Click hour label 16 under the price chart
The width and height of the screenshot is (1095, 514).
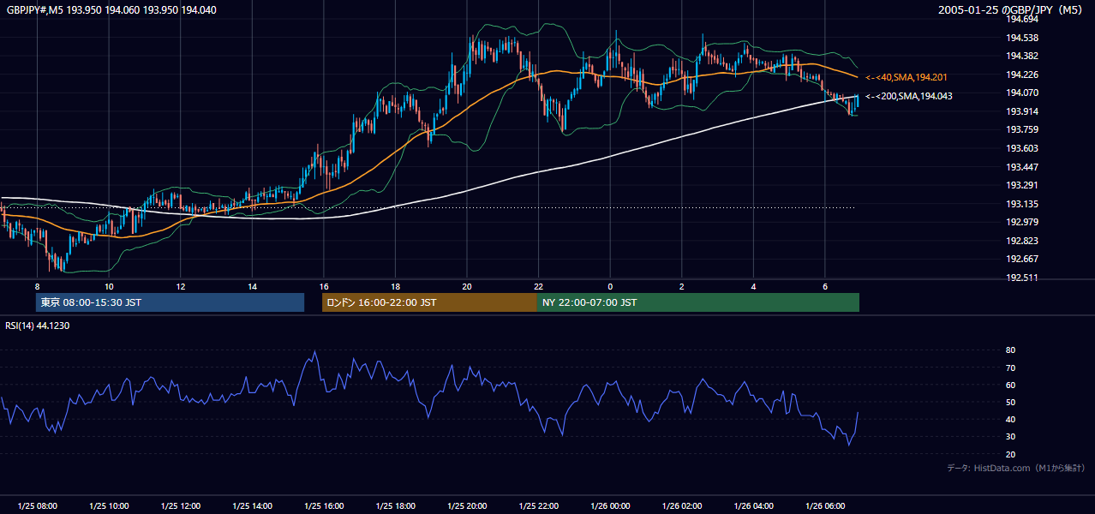coord(324,286)
